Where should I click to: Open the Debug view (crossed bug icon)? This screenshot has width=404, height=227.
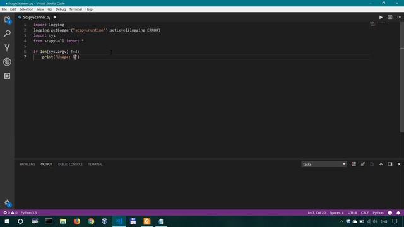click(x=7, y=62)
